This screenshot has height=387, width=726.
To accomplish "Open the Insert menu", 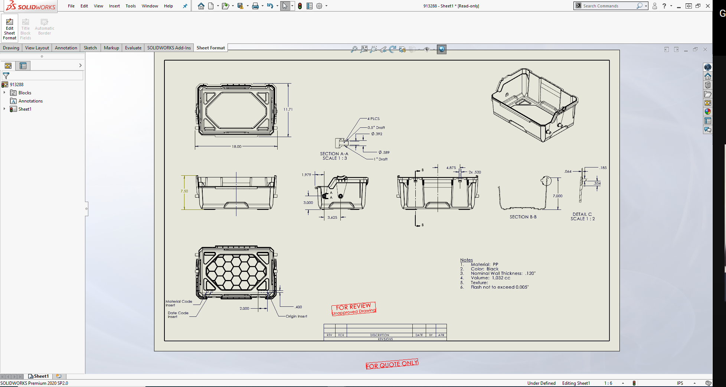I will tap(114, 6).
